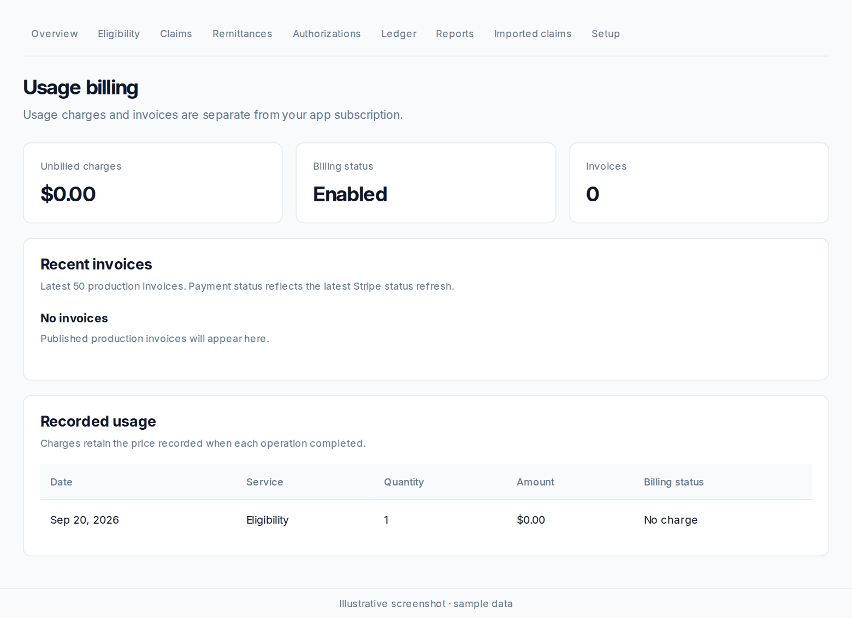The height and width of the screenshot is (618, 852).
Task: Select the Sep 20, 2026 date cell
Action: coord(85,520)
